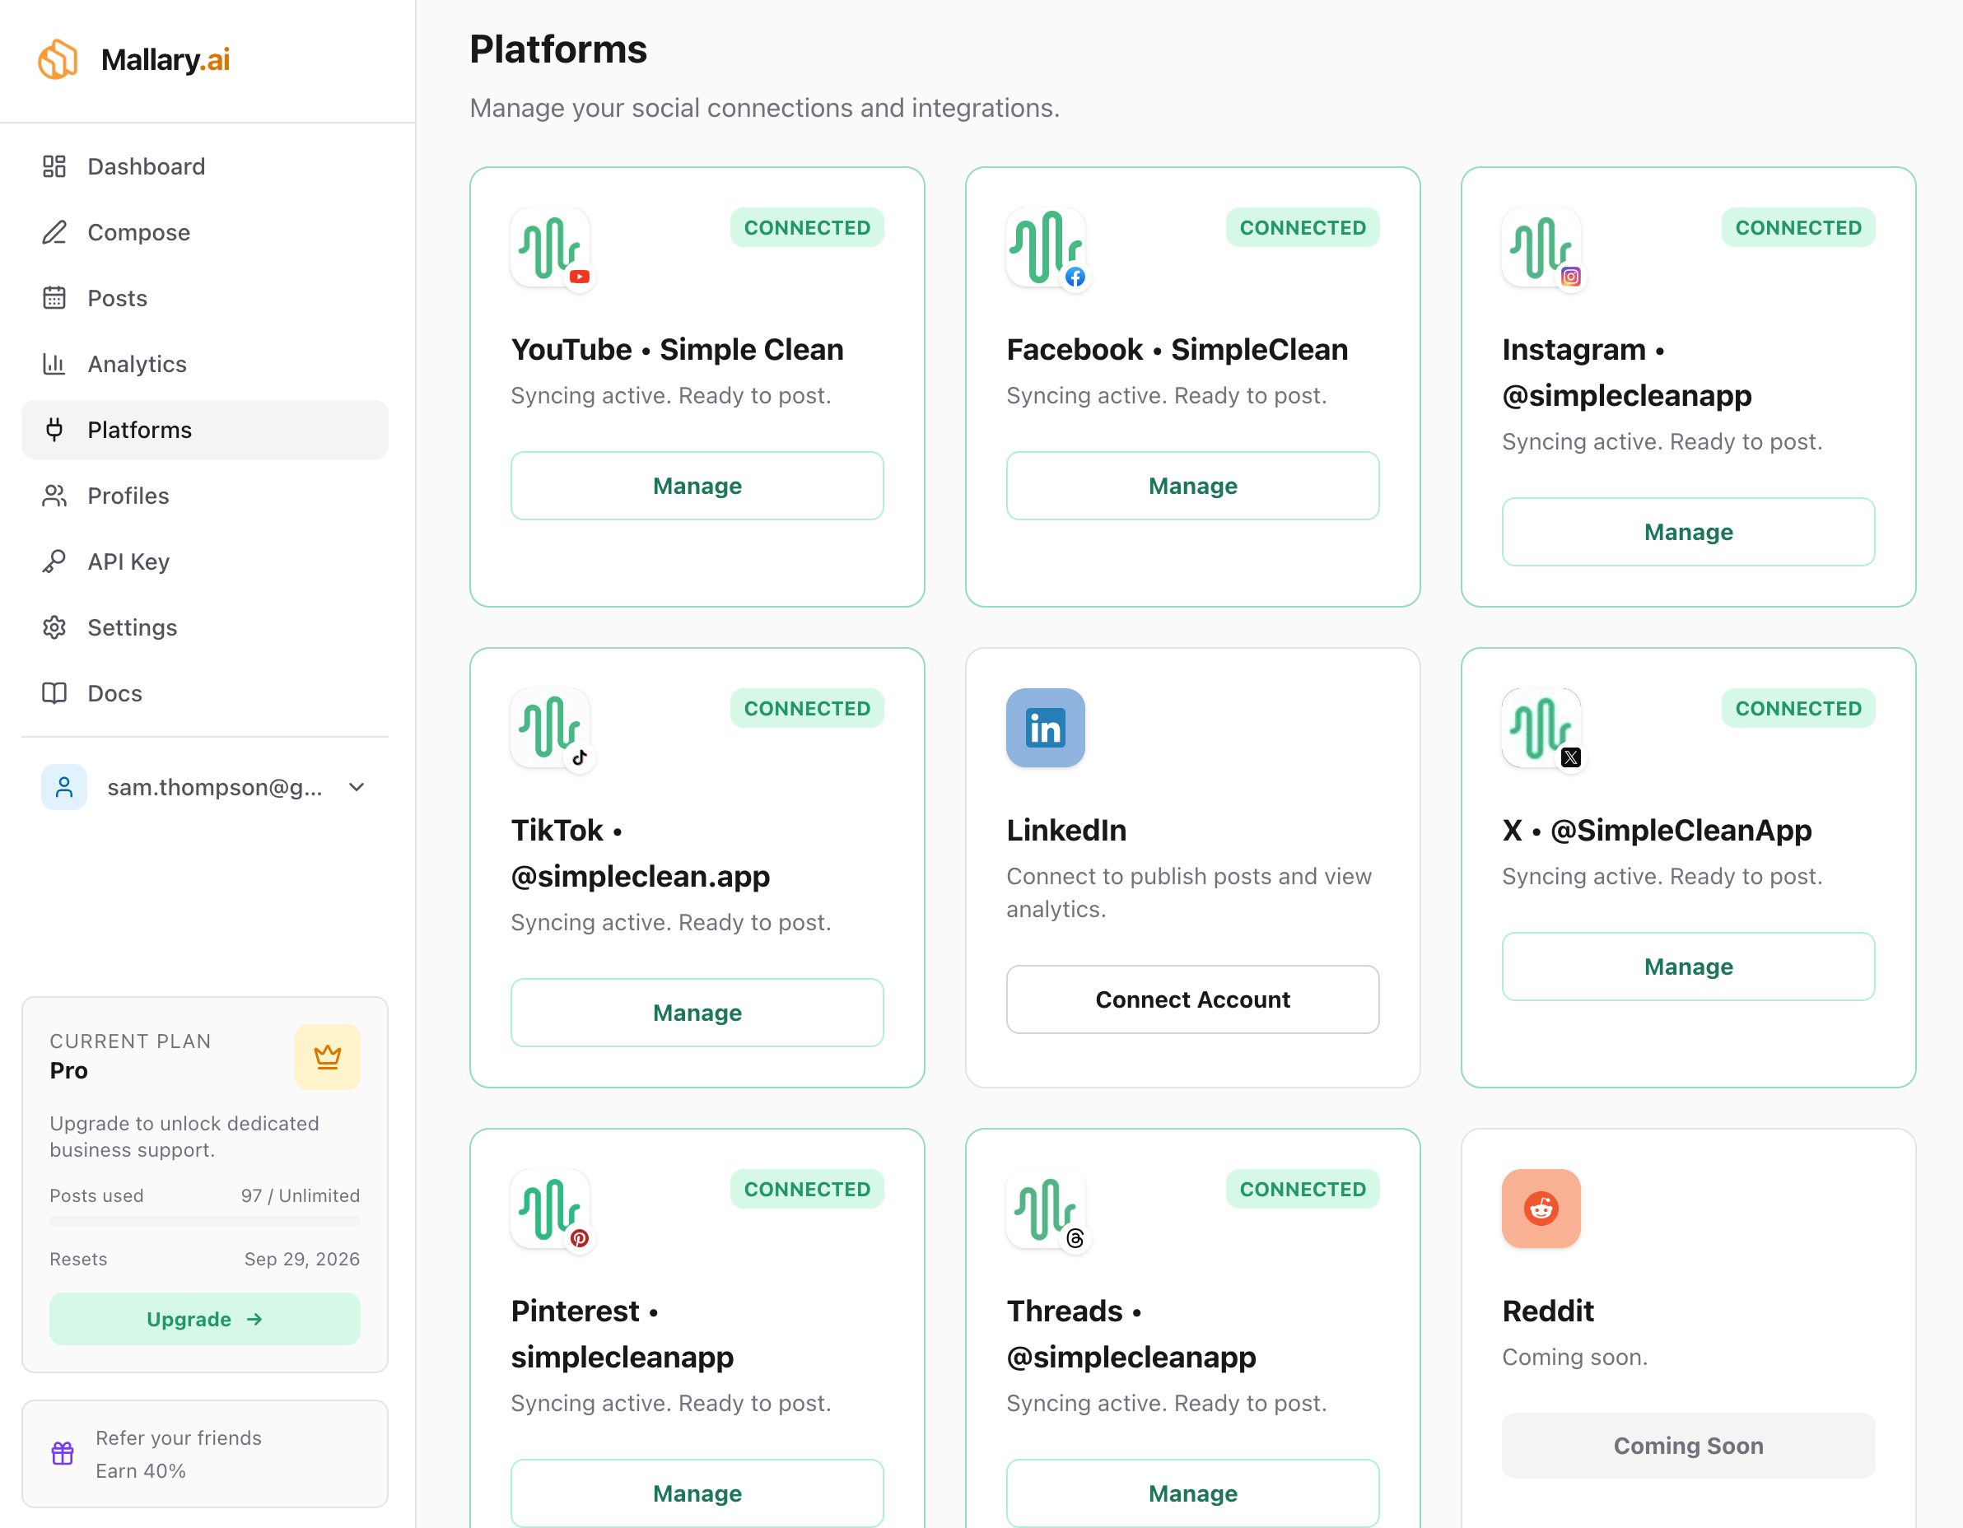Manage the X @SimpleCleanApp connection
Screen dimensions: 1963x1528
pyautogui.click(x=1689, y=967)
